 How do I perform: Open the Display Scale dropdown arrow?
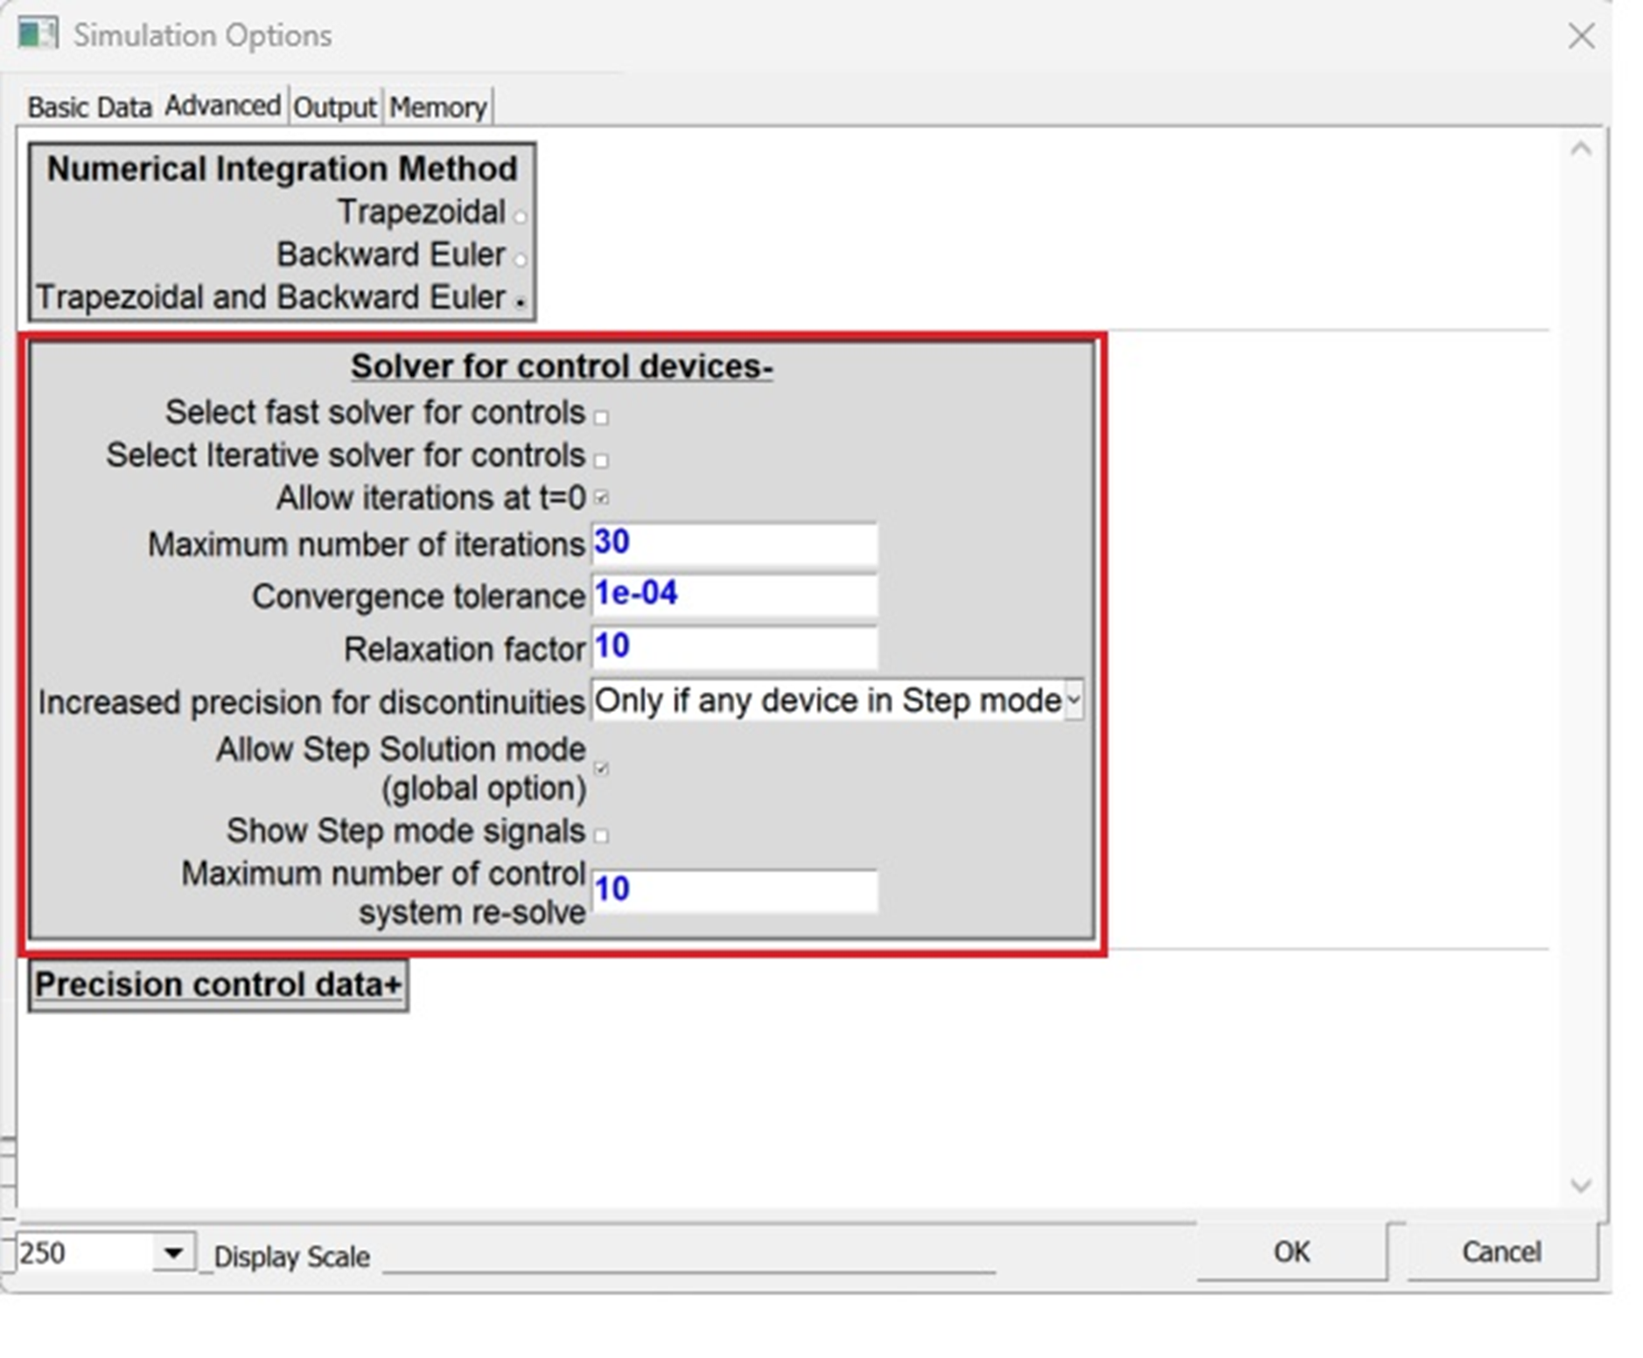(x=173, y=1252)
